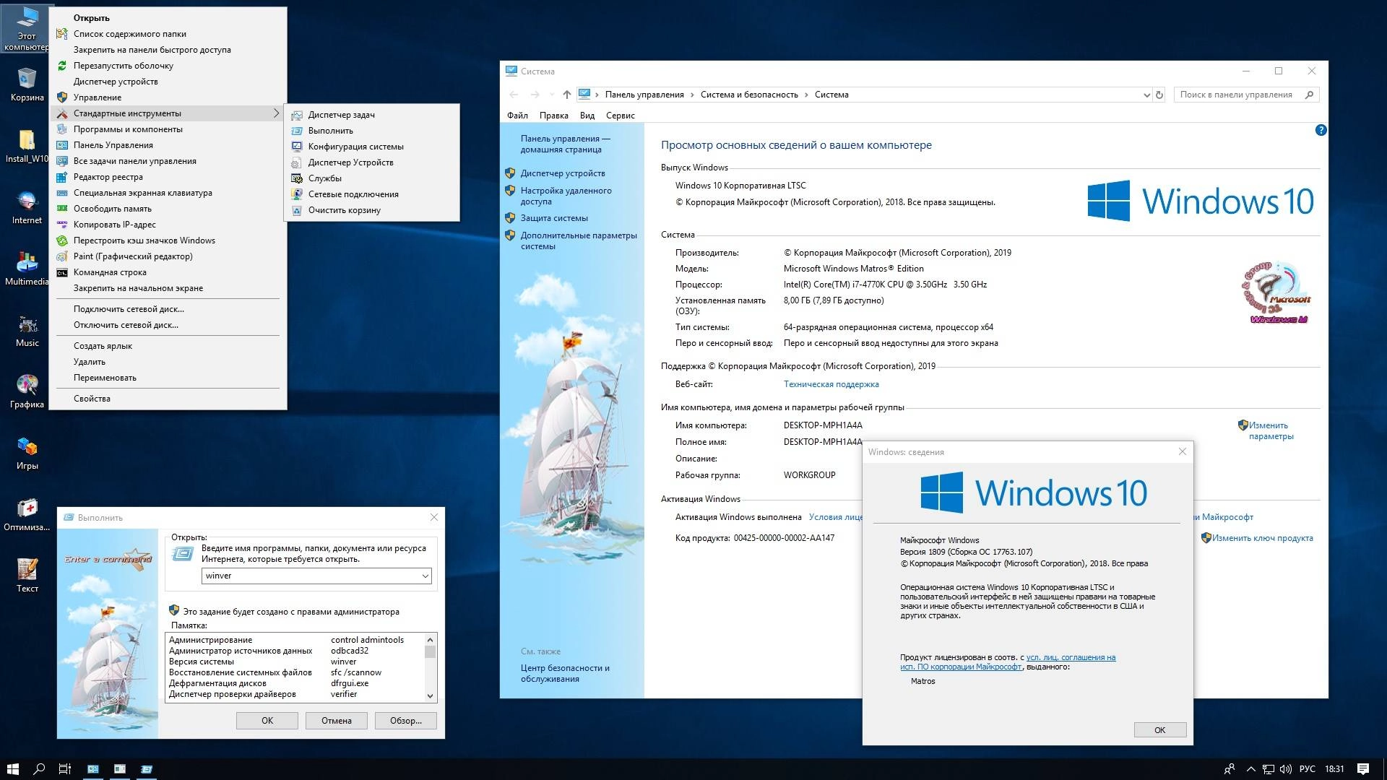Open Task View on the taskbar
Screen dimensions: 1387x780
click(x=64, y=769)
